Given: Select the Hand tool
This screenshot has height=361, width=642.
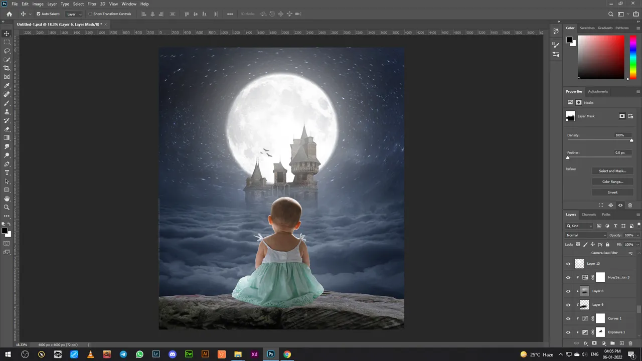Looking at the screenshot, I should point(7,199).
